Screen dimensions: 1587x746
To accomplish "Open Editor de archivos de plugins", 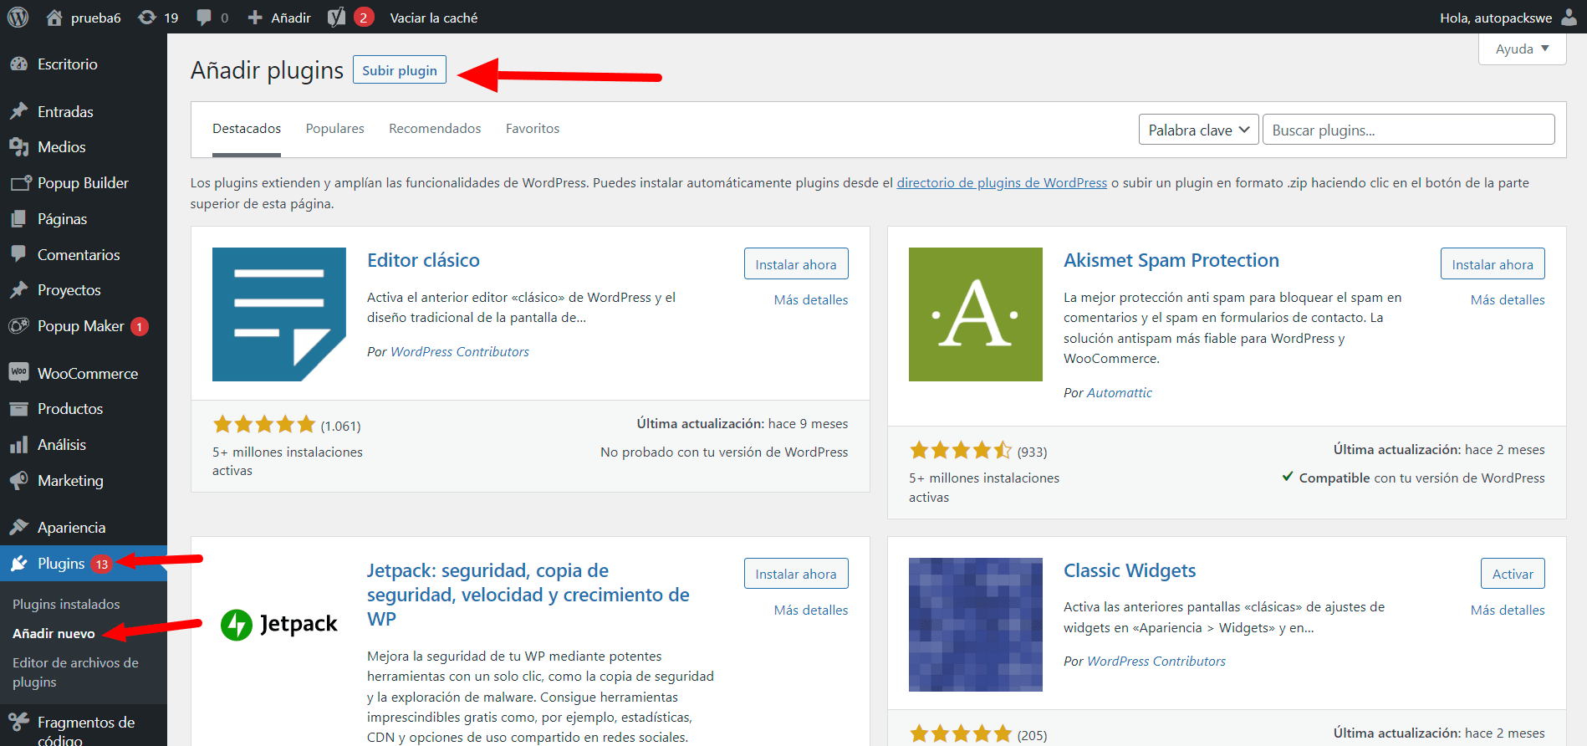I will pos(75,672).
